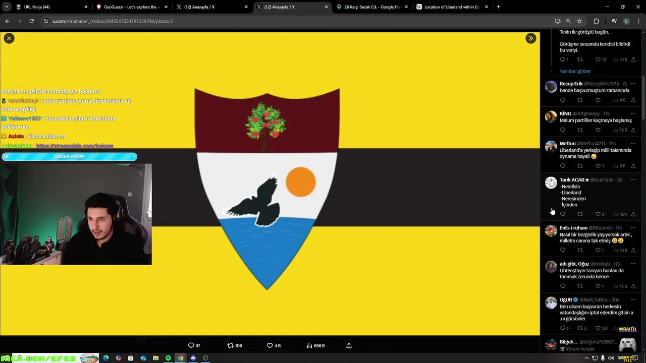This screenshot has height=363, width=646.
Task: Like Tarık ACAR's reply
Action: click(x=600, y=214)
